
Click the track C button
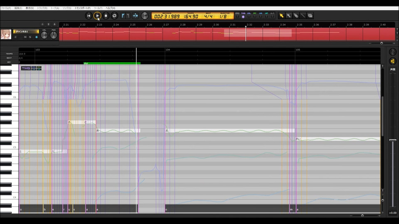click(15, 37)
